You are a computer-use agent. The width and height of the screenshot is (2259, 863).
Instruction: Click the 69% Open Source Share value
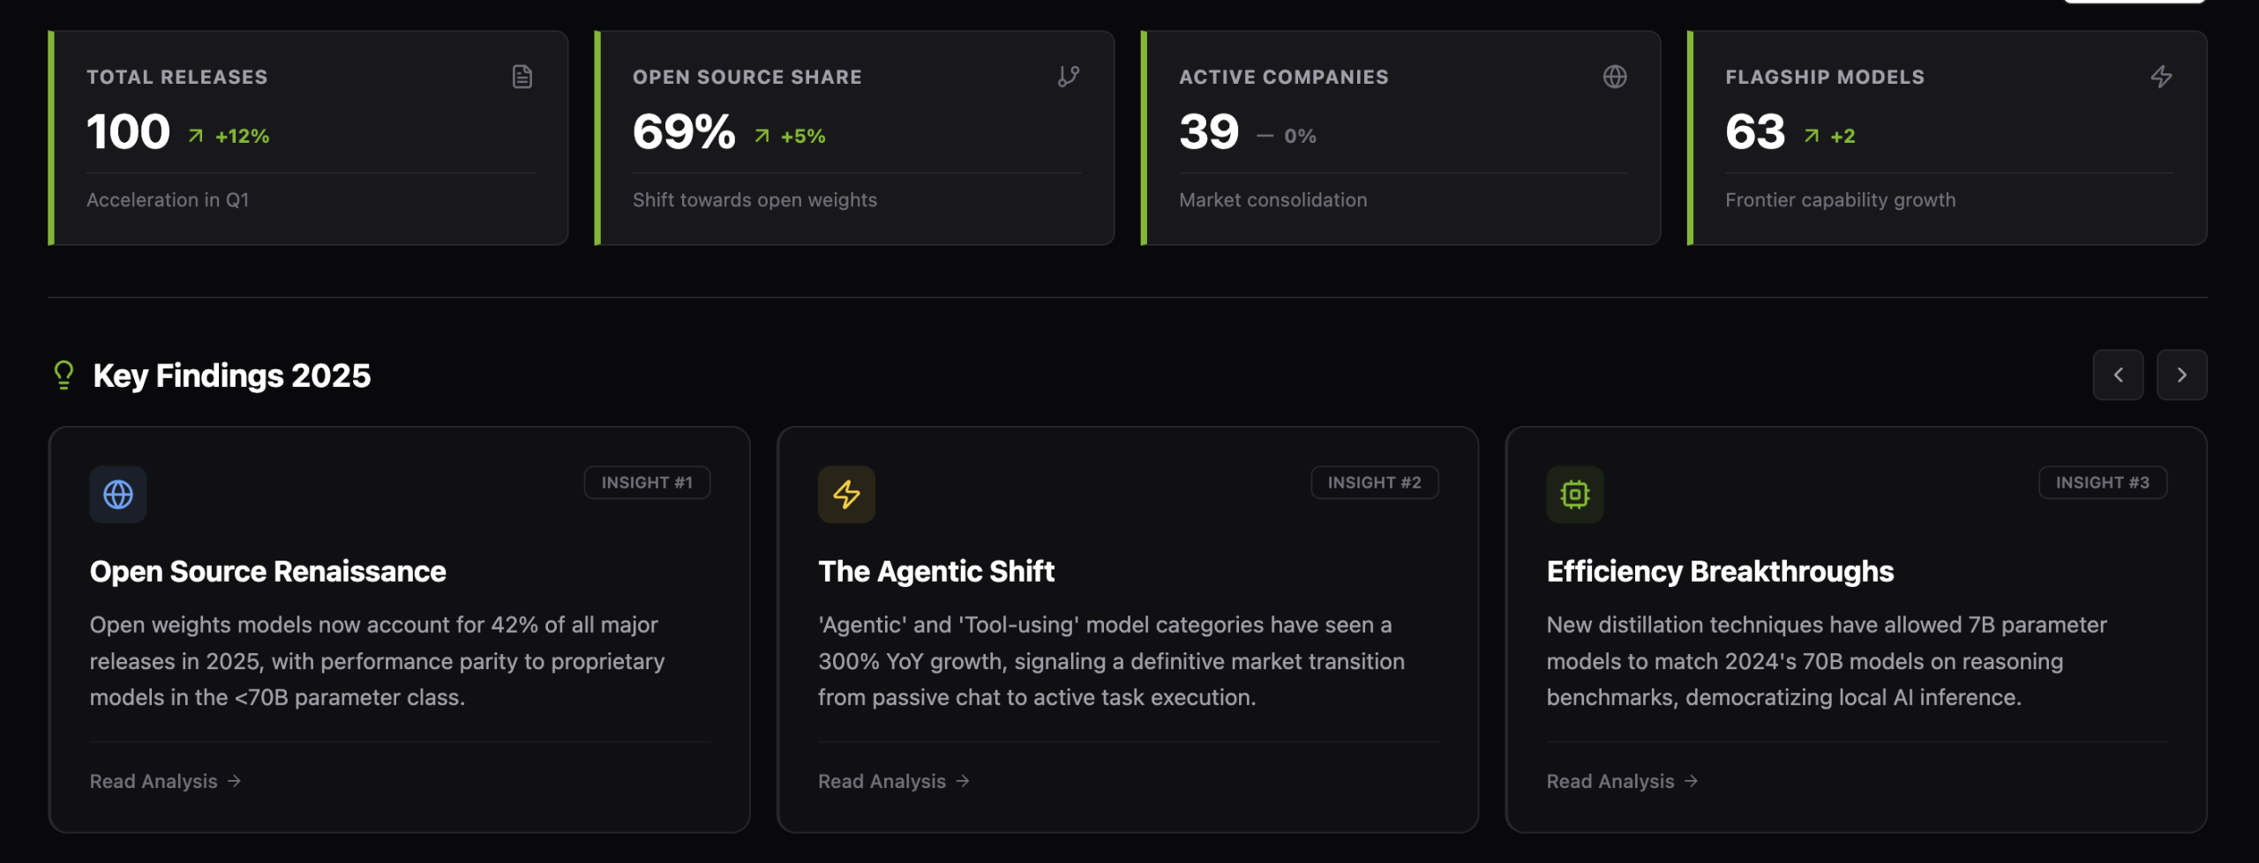[684, 132]
